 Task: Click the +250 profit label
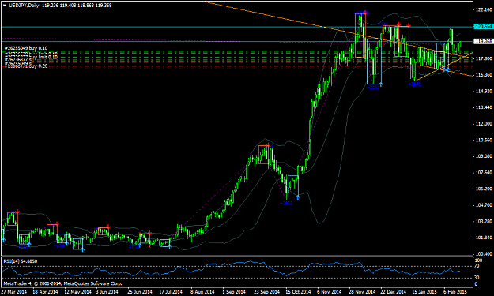pyautogui.click(x=59, y=245)
